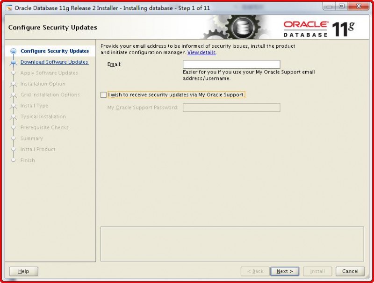Click the Prerequisite Checks step circle
This screenshot has height=283, width=374.
coord(14,127)
